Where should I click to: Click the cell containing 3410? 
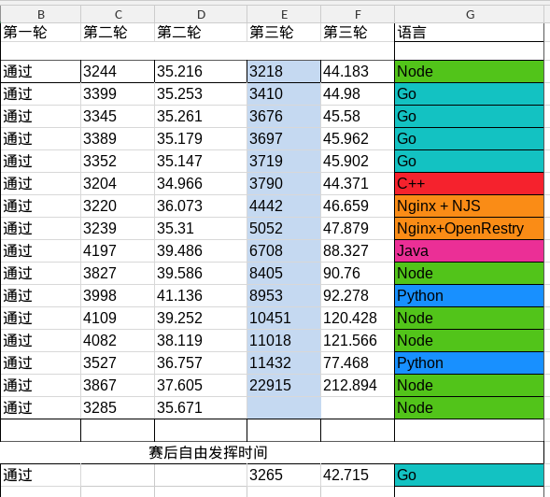284,94
